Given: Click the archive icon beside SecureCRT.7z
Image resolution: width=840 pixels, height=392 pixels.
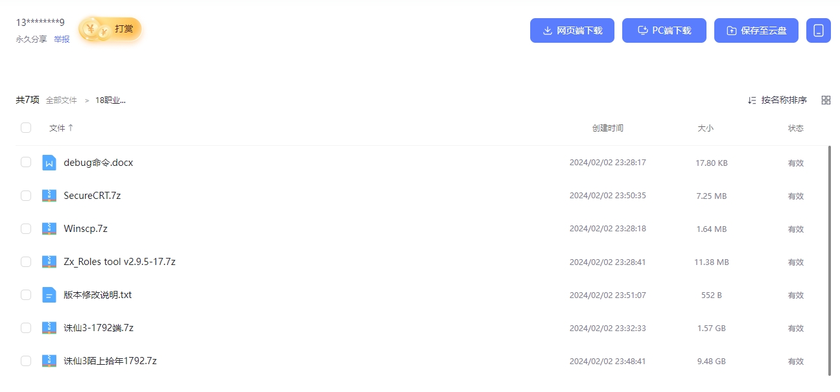Looking at the screenshot, I should 49,196.
